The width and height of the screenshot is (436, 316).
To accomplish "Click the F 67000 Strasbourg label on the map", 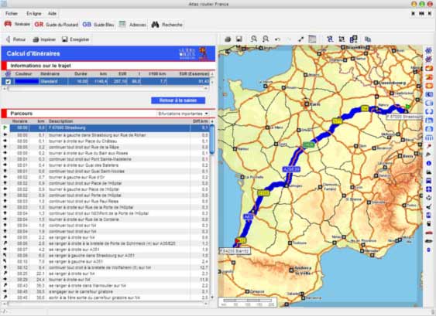I will [405, 117].
